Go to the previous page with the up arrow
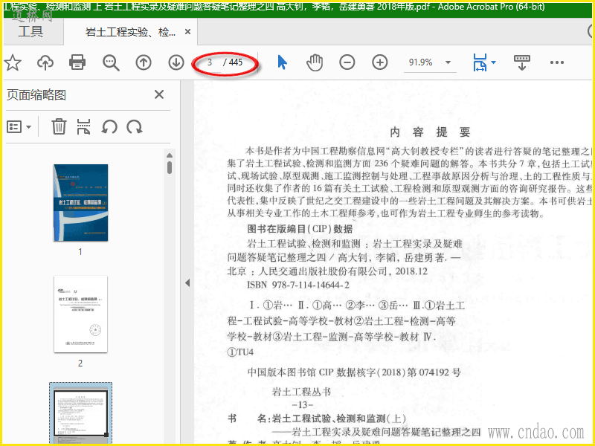Image resolution: width=595 pixels, height=446 pixels. point(144,62)
